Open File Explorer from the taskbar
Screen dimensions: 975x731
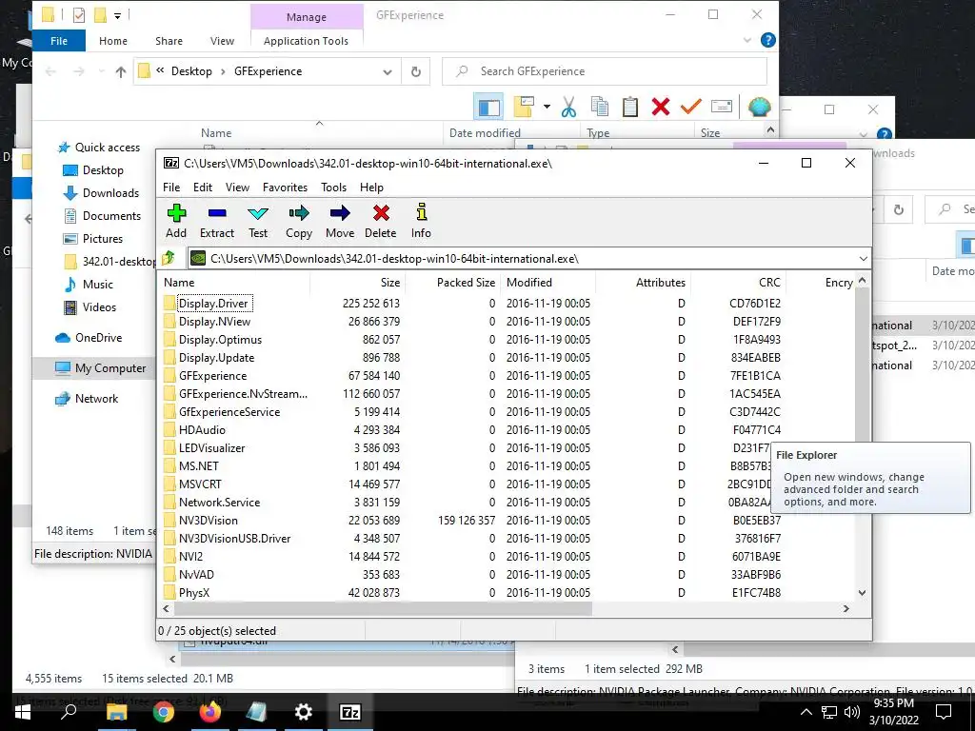point(117,712)
